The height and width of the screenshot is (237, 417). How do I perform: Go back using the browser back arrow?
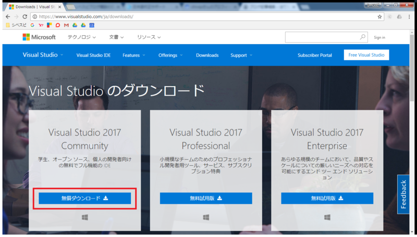[x=8, y=17]
